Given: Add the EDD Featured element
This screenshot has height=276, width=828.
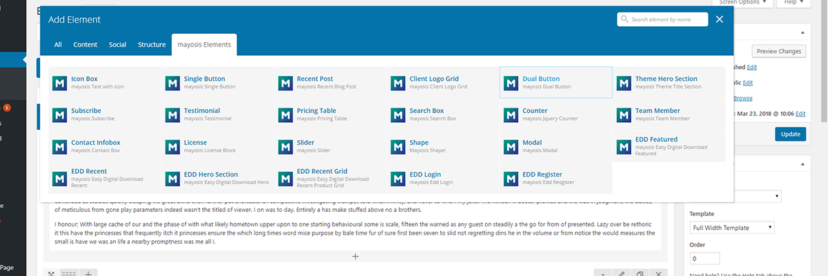Looking at the screenshot, I should coord(669,146).
